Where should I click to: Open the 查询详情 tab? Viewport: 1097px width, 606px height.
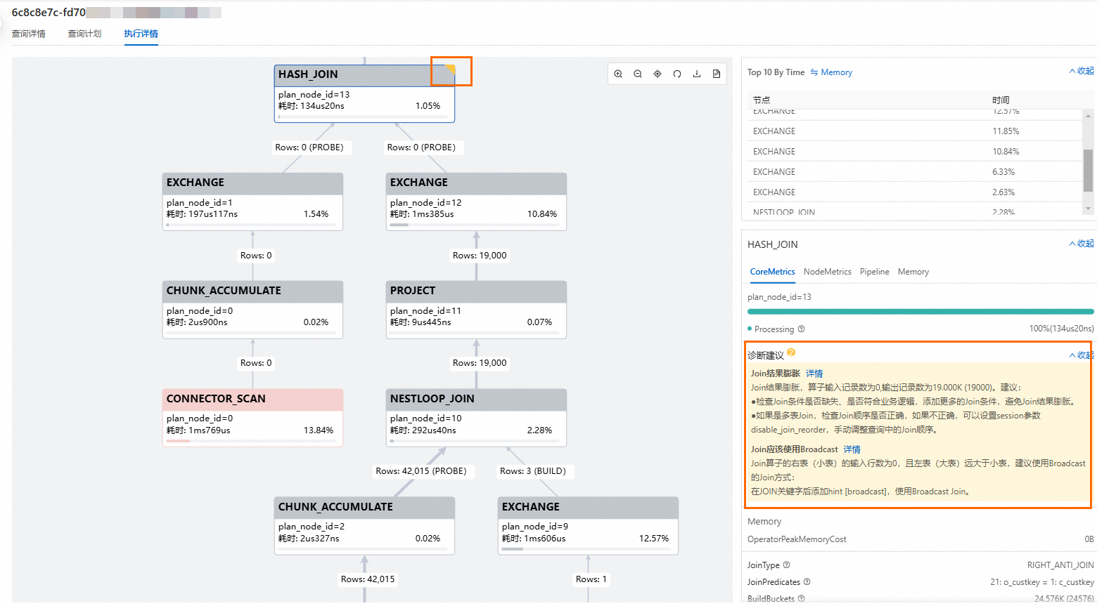tap(29, 34)
